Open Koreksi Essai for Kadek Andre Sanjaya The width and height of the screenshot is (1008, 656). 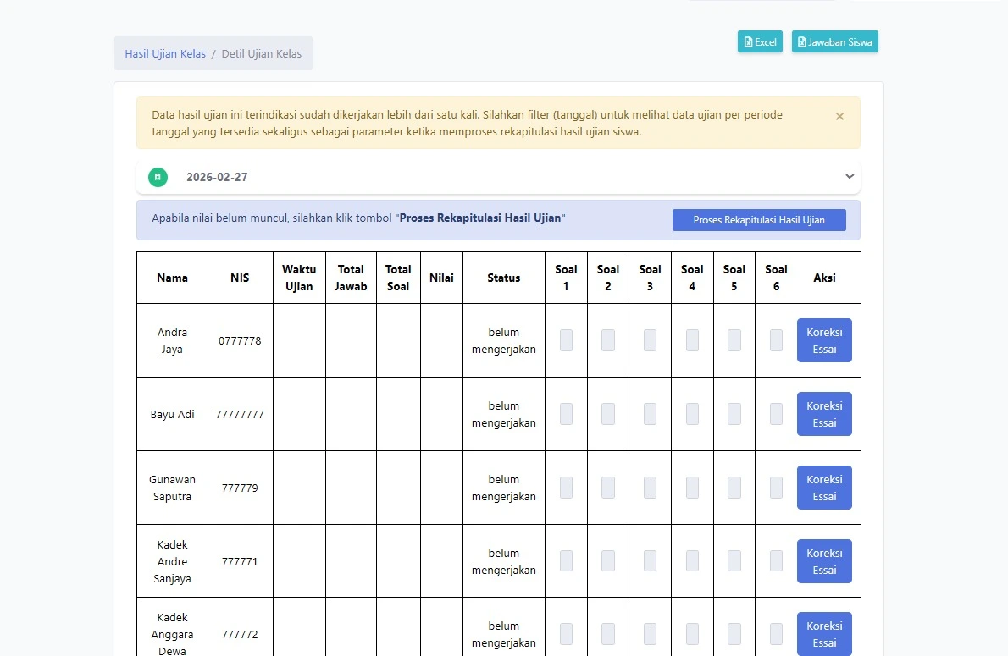point(823,560)
